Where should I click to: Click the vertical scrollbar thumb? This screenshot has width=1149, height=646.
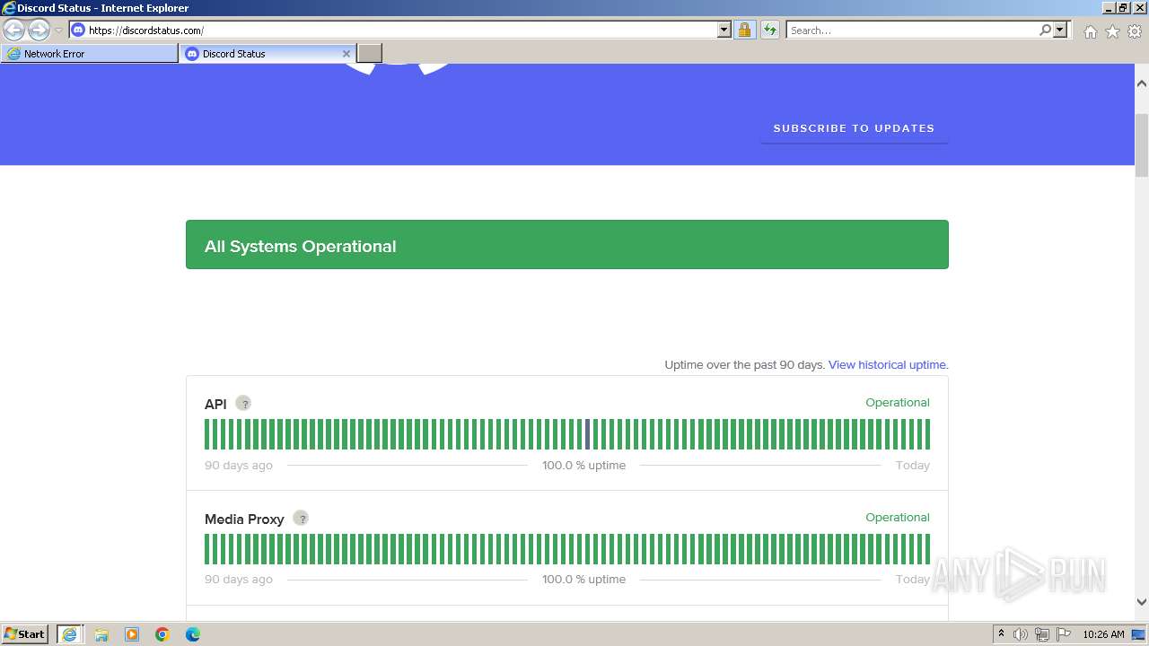pyautogui.click(x=1142, y=144)
